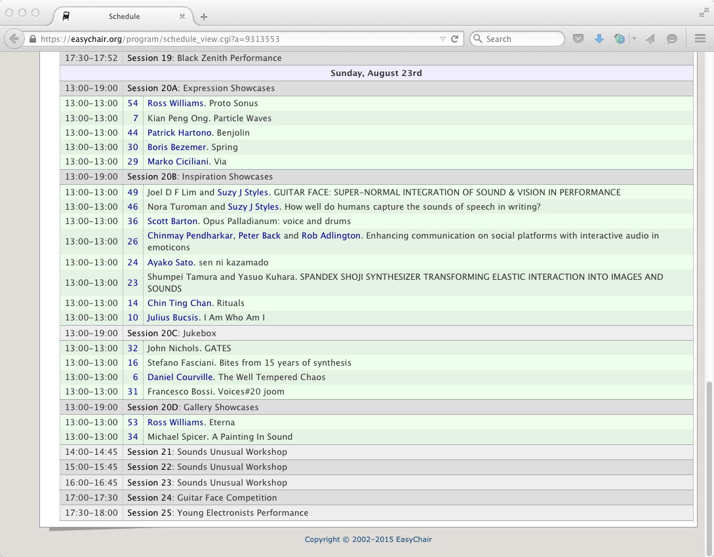
Task: Open Daniel Courville author link
Action: 180,377
